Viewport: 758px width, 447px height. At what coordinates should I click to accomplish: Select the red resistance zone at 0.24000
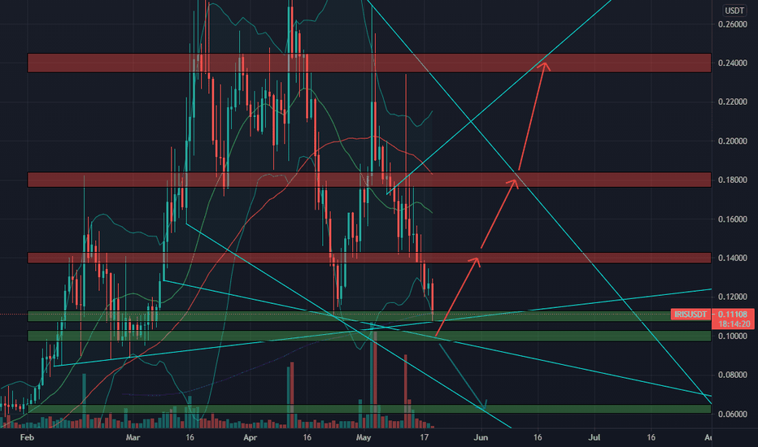[x=369, y=63]
